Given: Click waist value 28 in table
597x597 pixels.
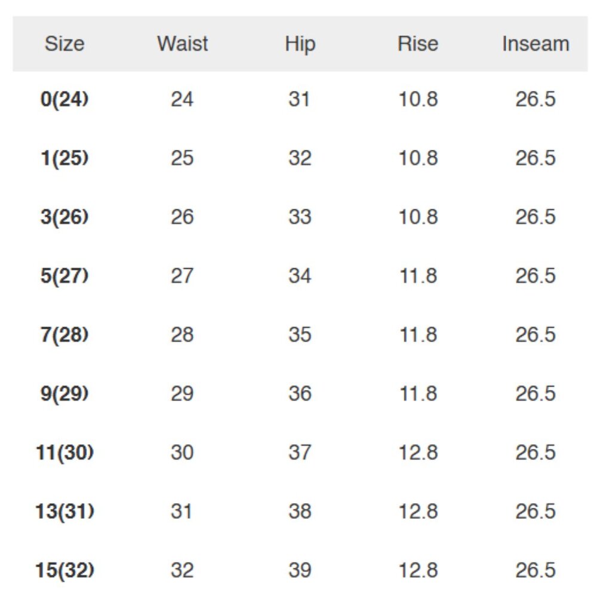Looking at the screenshot, I should pos(182,335).
